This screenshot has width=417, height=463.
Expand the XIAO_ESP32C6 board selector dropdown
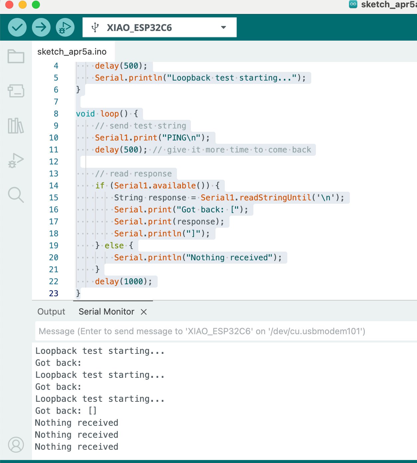tap(223, 28)
